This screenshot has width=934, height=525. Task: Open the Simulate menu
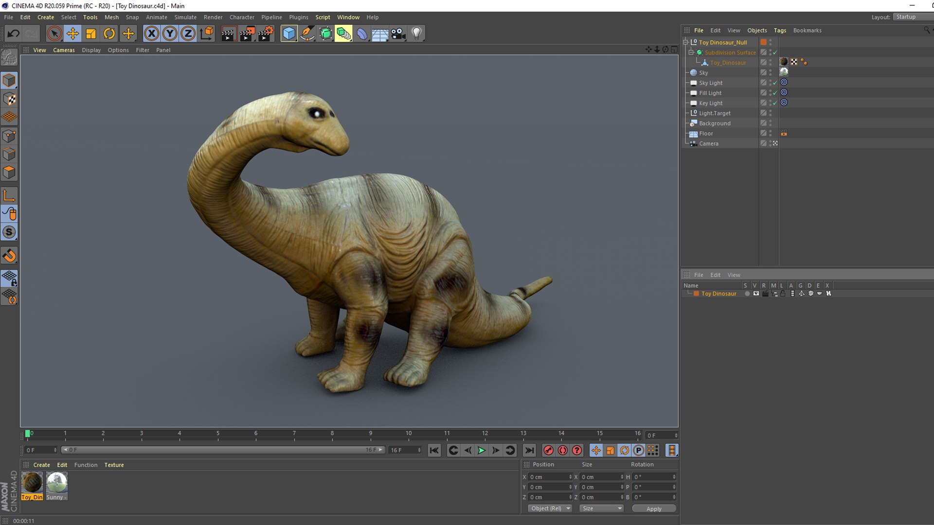(x=185, y=17)
